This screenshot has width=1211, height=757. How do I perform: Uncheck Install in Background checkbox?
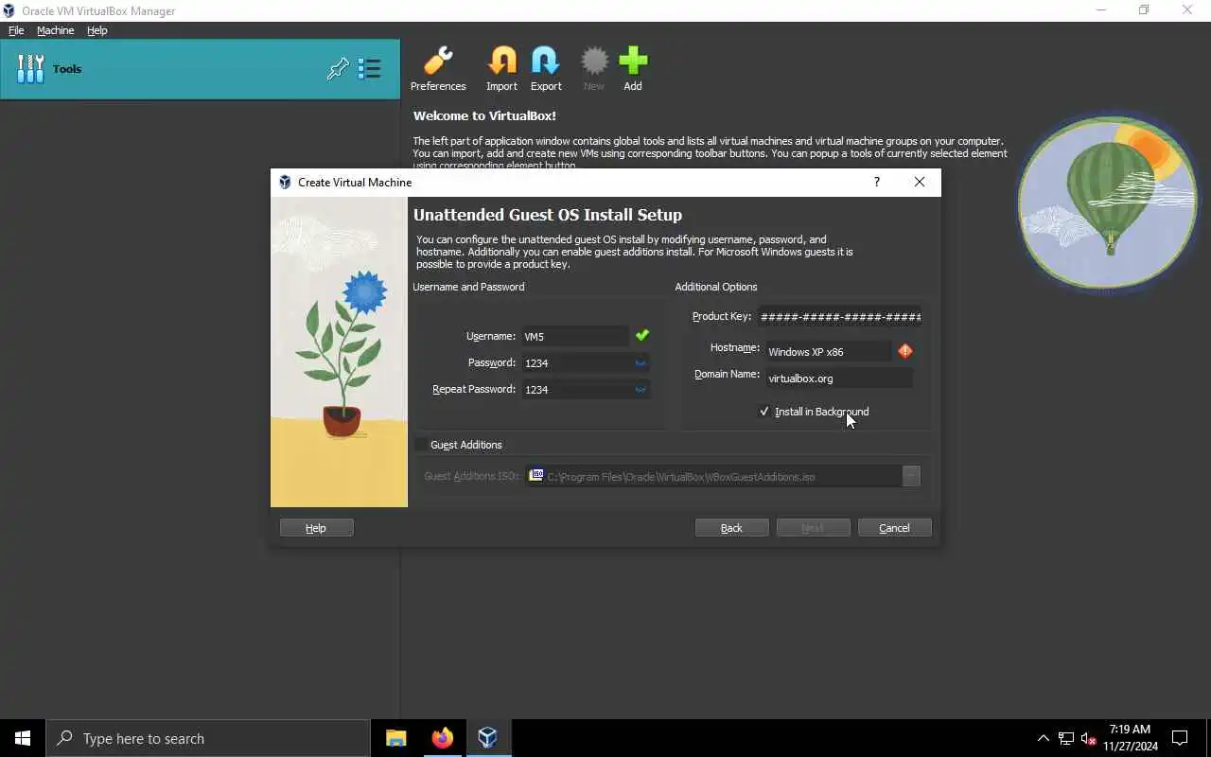coord(764,412)
